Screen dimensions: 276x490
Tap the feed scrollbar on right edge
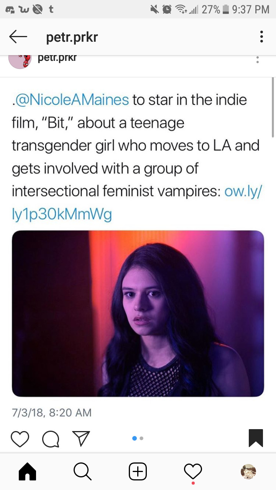273,107
